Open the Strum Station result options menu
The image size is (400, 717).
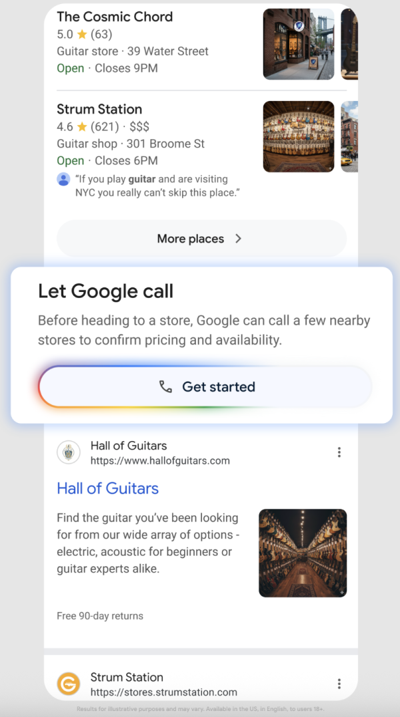pos(339,684)
